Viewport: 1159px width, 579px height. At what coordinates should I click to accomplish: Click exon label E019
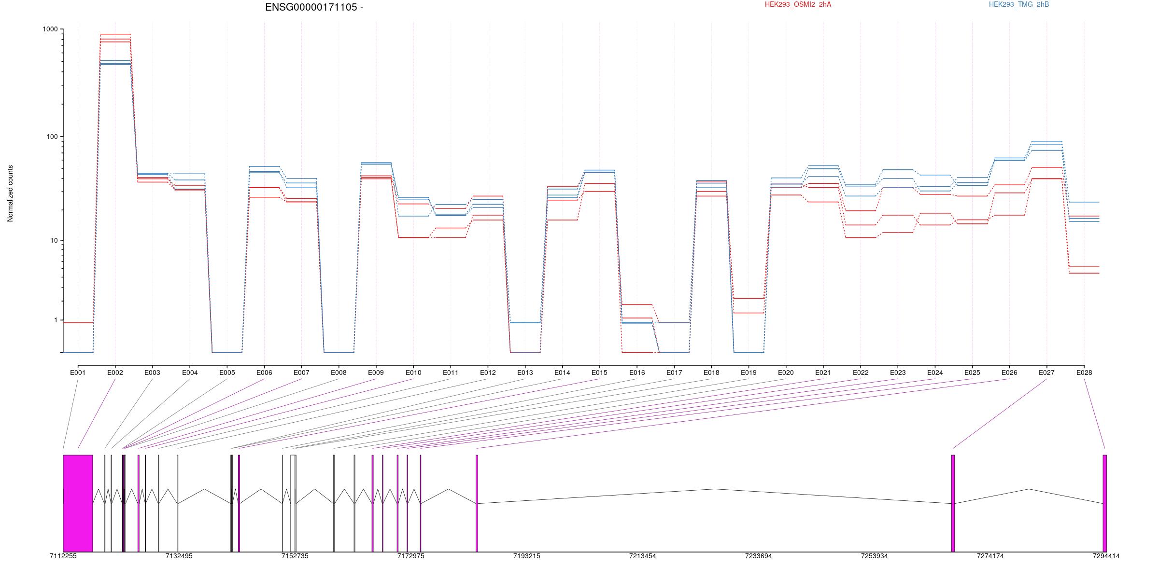tap(749, 372)
